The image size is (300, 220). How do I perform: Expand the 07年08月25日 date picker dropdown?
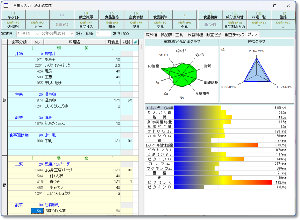point(72,34)
